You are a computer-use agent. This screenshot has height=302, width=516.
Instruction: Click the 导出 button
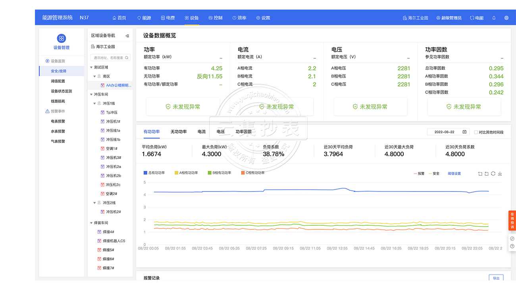(x=496, y=278)
